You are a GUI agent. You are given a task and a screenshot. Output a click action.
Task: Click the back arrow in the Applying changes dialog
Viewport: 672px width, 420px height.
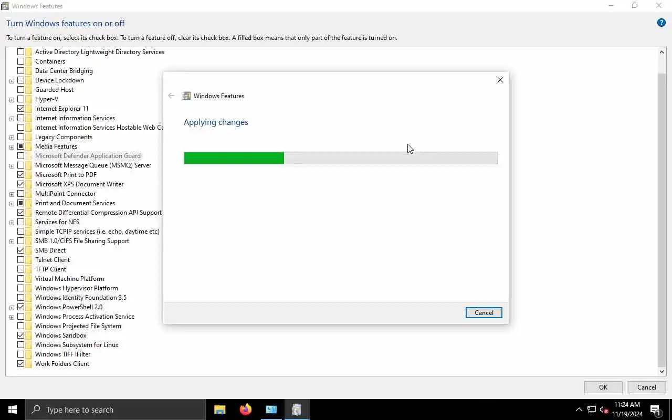click(x=171, y=96)
